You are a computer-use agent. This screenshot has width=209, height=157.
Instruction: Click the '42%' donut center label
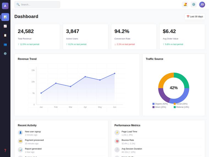tap(174, 88)
